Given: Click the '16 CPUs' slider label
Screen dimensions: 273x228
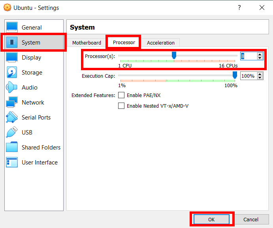Looking at the screenshot, I should coord(228,66).
